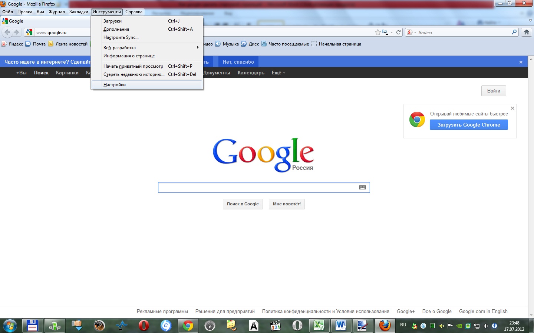The image size is (534, 333).
Task: Launch Opera from the taskbar
Action: click(x=144, y=326)
